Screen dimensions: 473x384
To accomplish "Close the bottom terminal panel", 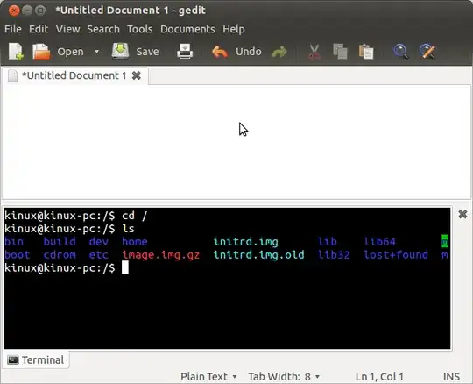I will coord(462,214).
